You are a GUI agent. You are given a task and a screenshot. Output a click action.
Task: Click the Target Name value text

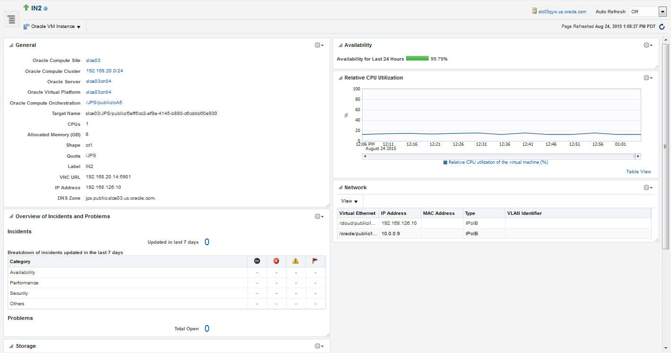click(x=151, y=114)
